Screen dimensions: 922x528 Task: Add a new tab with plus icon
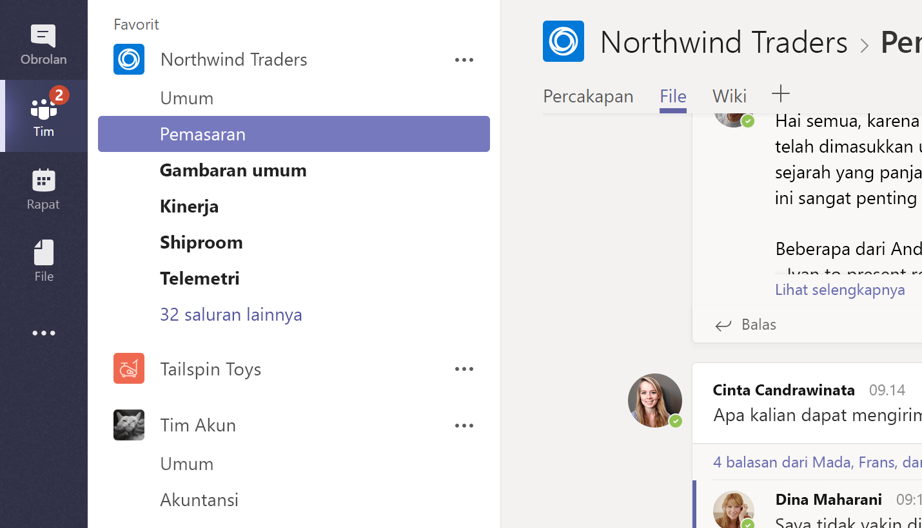(x=781, y=94)
